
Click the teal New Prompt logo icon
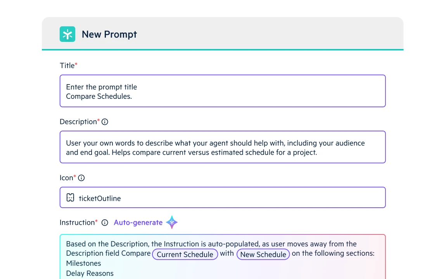pos(67,34)
